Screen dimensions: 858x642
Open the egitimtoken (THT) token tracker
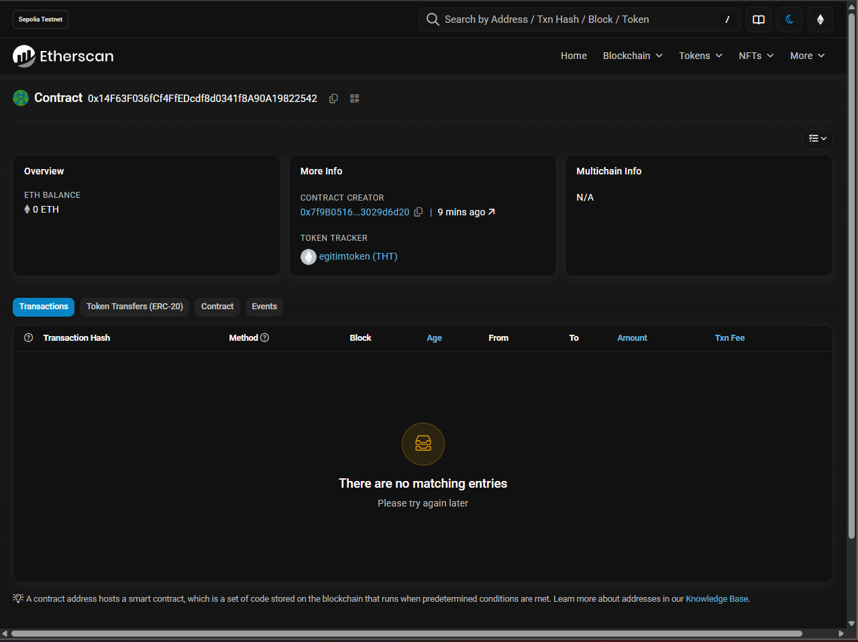point(358,257)
